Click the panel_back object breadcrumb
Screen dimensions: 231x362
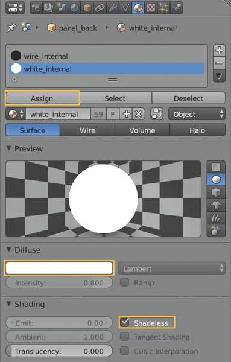coord(72,28)
